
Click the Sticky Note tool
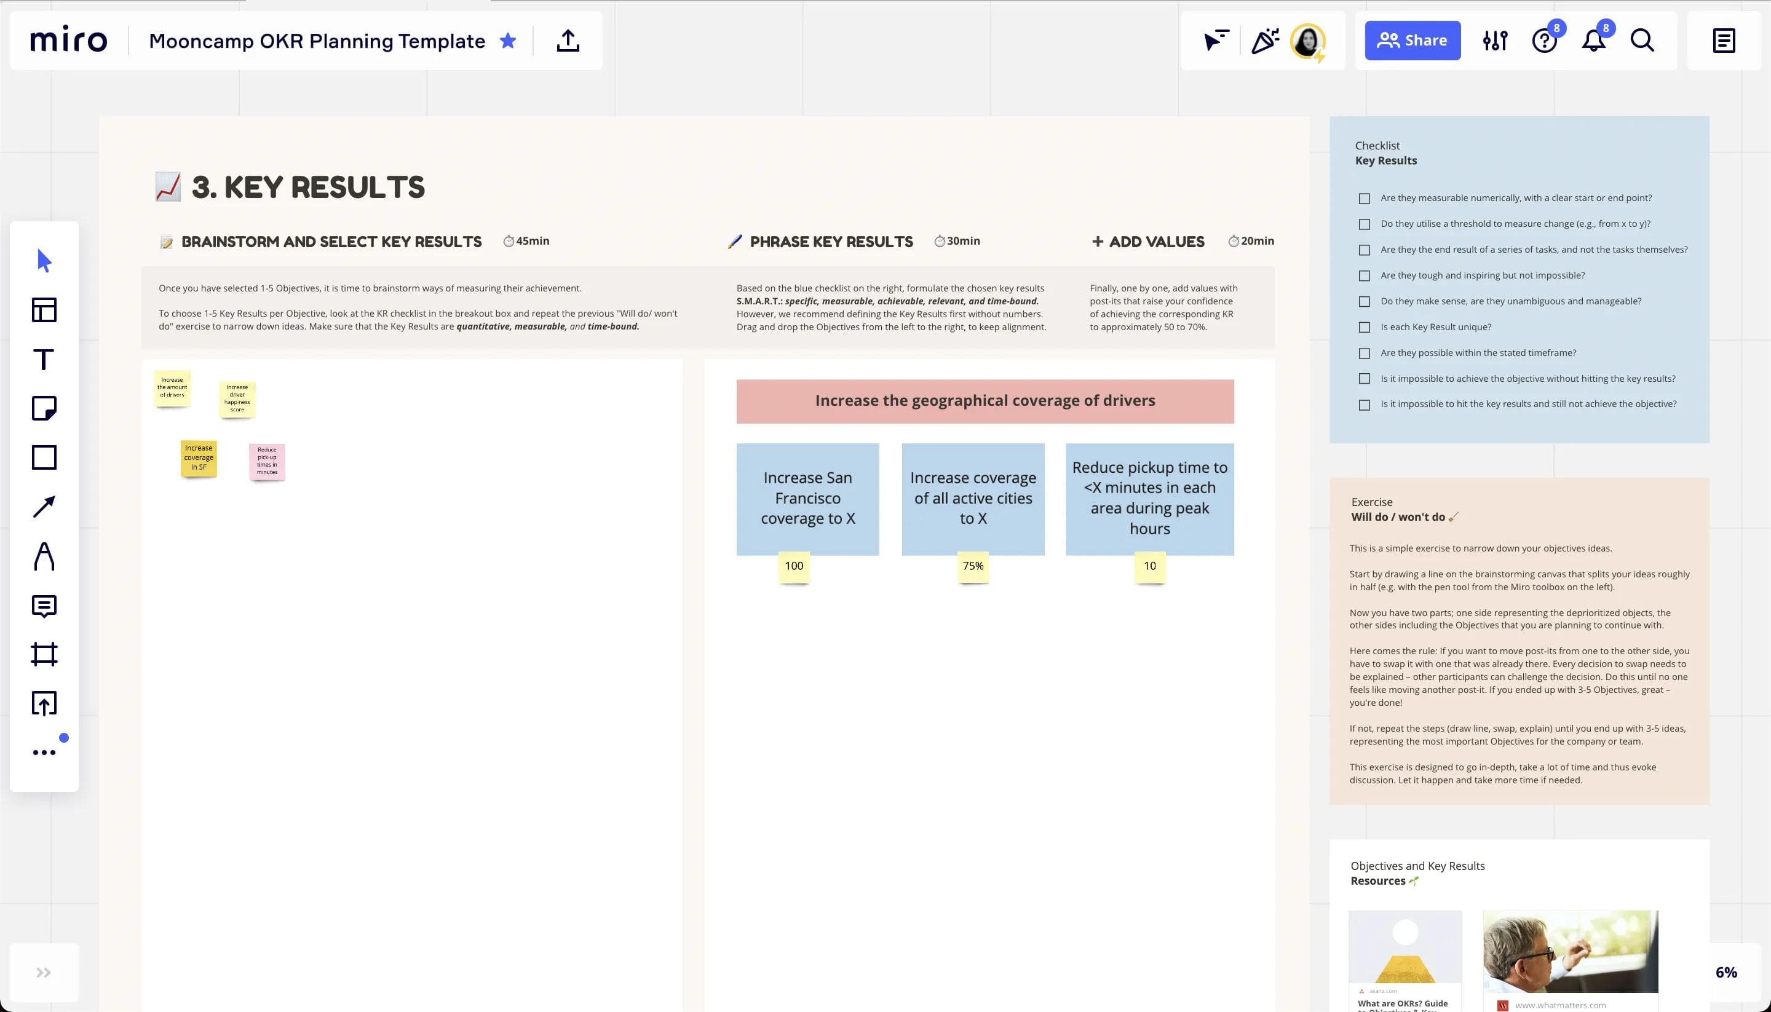click(x=44, y=408)
